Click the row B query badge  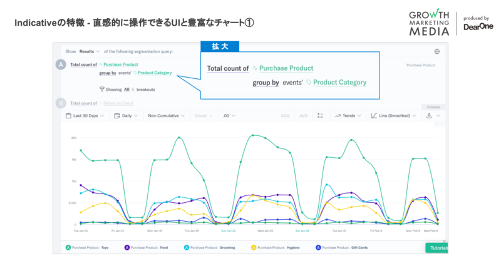(x=61, y=103)
